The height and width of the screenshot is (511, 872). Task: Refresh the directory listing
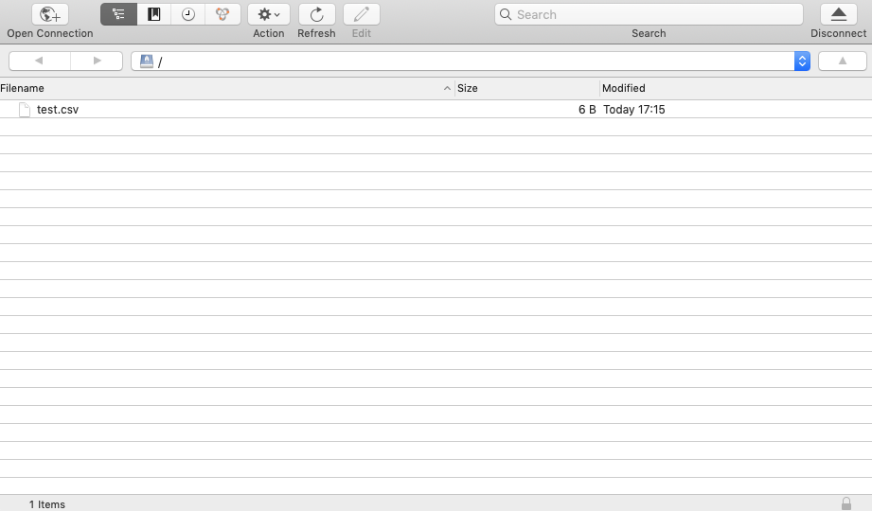pyautogui.click(x=316, y=14)
